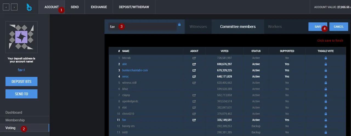The image size is (351, 136).
Task: Switch to the Committee members tab
Action: (238, 27)
